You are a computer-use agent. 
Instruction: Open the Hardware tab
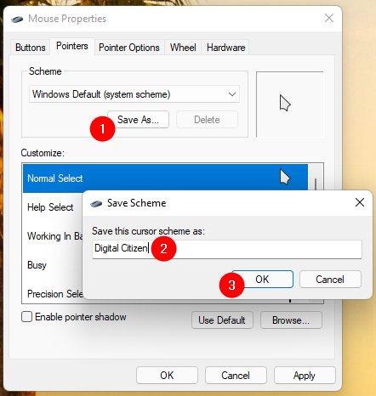[x=225, y=48]
